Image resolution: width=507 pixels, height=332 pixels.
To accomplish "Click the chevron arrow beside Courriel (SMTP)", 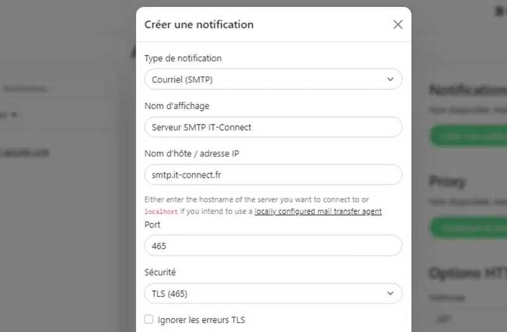I will coord(390,79).
